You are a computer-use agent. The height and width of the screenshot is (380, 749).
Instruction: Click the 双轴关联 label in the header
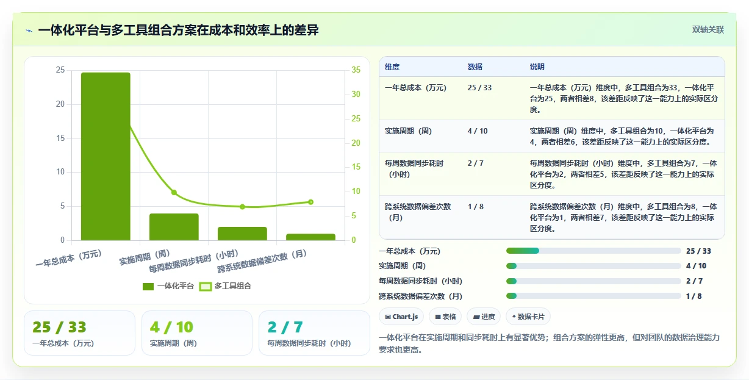(x=708, y=29)
